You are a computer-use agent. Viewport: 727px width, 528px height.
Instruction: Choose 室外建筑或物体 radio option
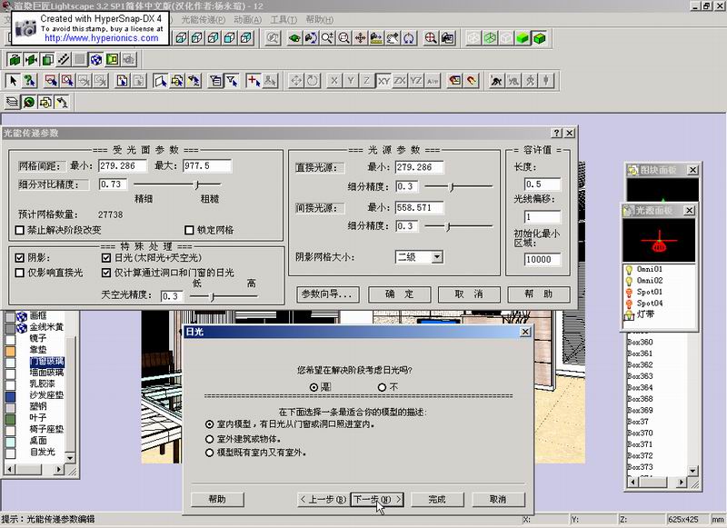click(x=210, y=438)
